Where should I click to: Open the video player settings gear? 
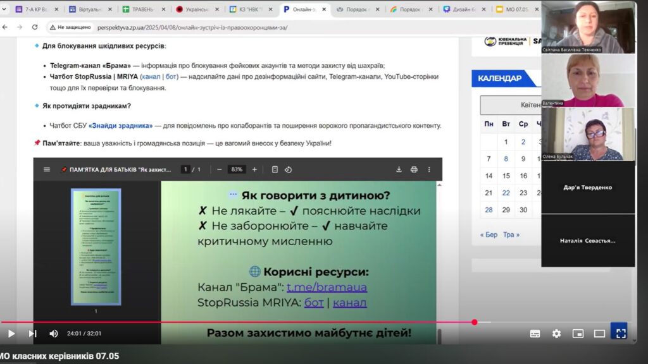(557, 334)
